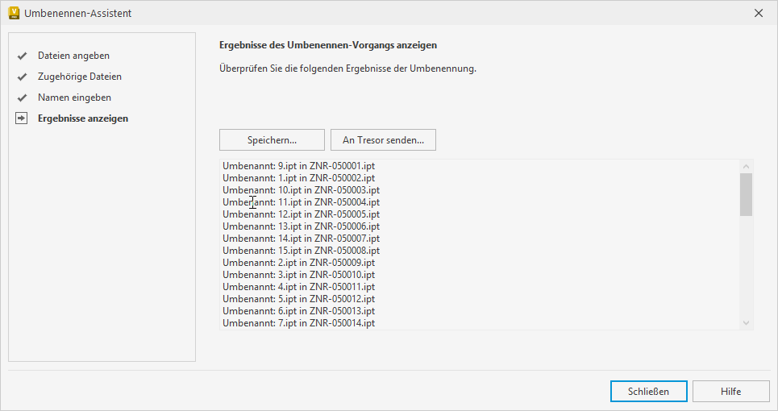The height and width of the screenshot is (411, 778).
Task: Click checkmark icon beside Namen eingeben
Action: 22,98
